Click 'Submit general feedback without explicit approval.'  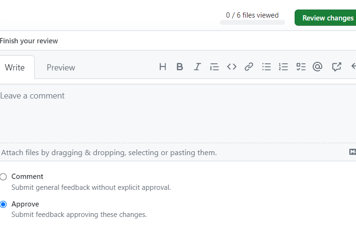[x=91, y=187]
